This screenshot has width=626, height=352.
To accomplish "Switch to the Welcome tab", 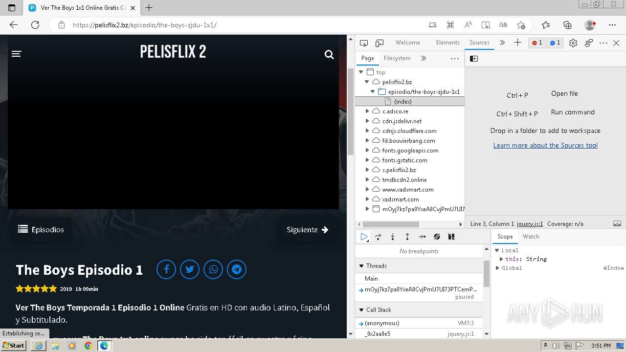I will tap(407, 43).
